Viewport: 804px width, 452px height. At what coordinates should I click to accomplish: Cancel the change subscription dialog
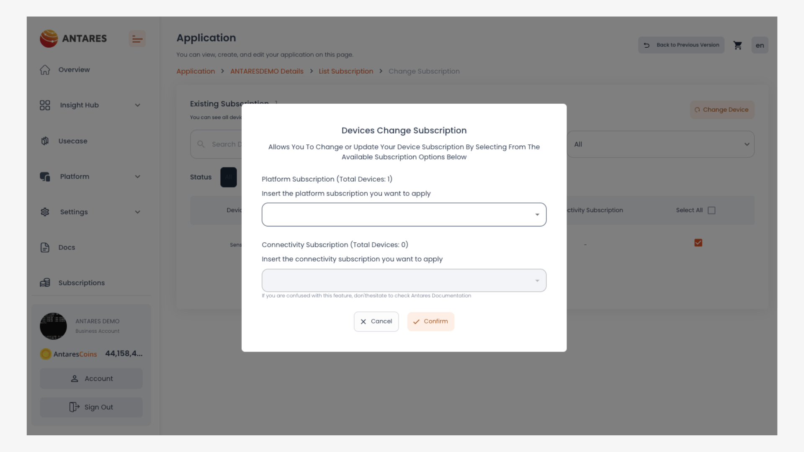click(376, 321)
